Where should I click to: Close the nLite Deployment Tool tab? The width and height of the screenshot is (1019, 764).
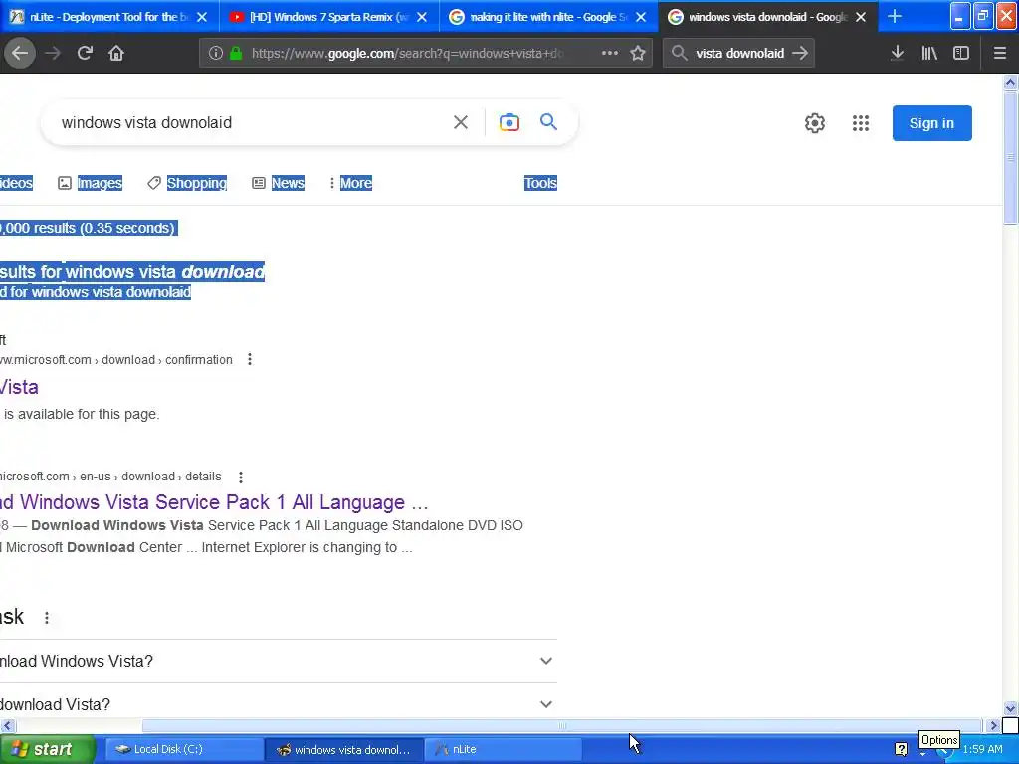[x=202, y=17]
